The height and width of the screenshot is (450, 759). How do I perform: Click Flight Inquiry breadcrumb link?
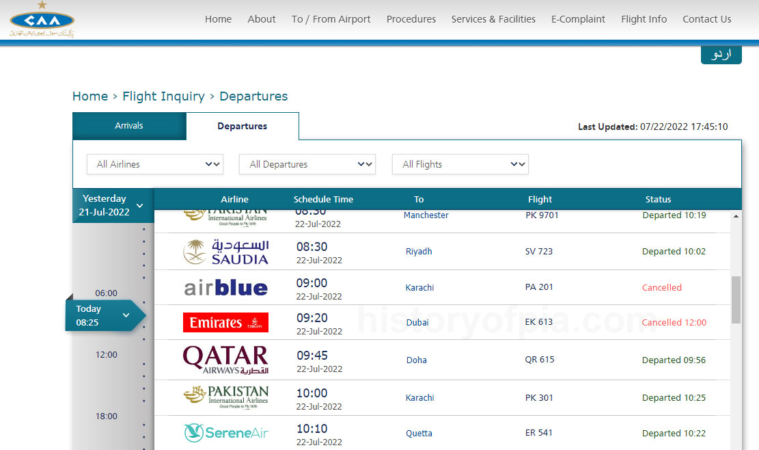point(163,96)
